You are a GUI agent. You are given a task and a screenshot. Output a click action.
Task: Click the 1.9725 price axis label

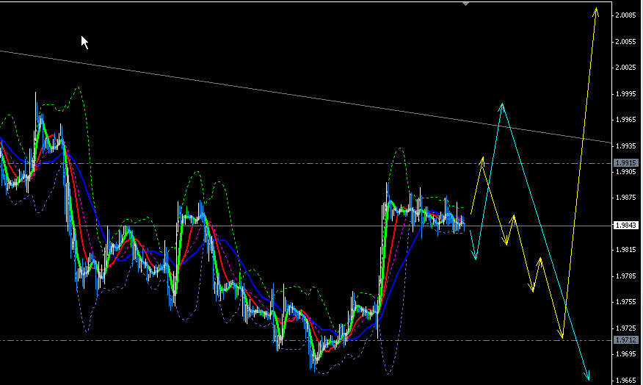626,328
